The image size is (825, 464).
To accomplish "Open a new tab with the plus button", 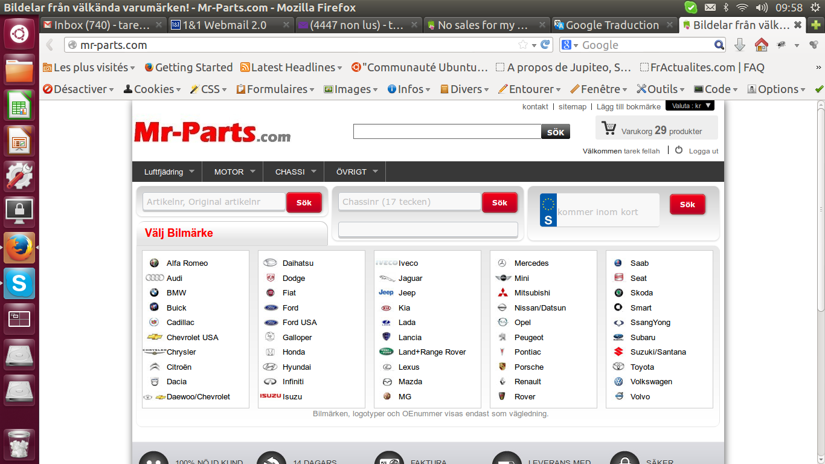I will coord(817,25).
